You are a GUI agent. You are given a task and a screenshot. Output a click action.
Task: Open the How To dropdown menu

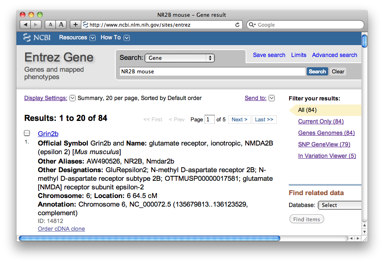[115, 38]
